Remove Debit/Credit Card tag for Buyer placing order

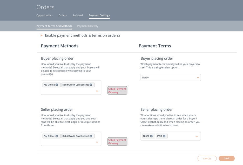coord(91,85)
